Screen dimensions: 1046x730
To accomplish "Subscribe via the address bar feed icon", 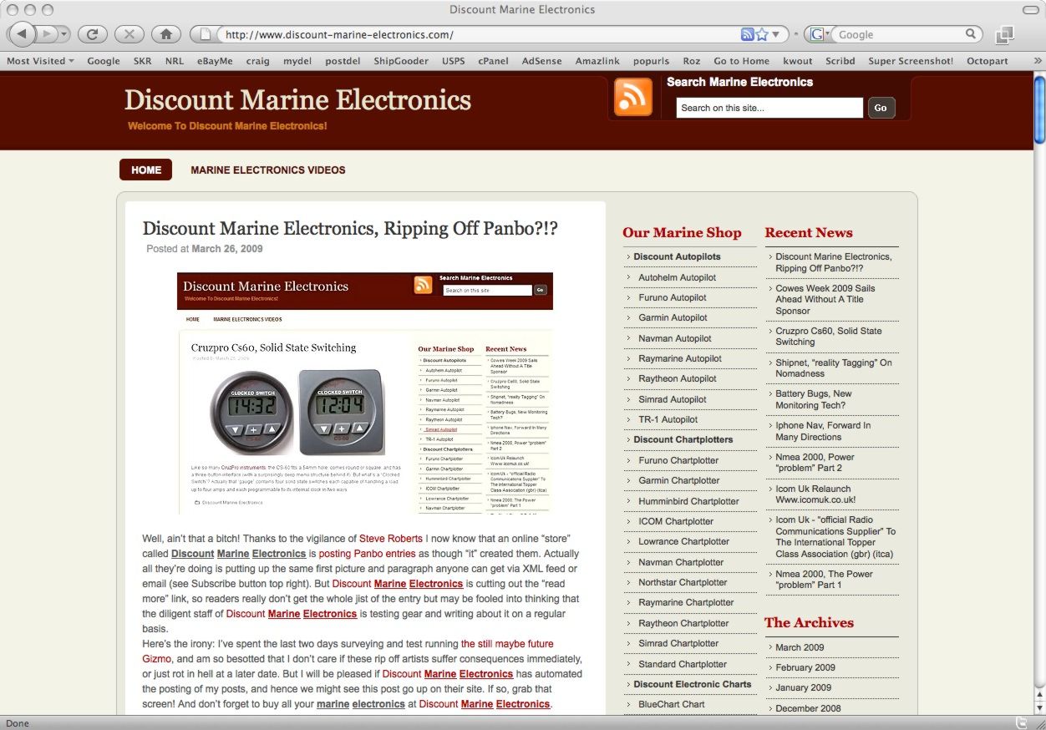I will [x=748, y=34].
